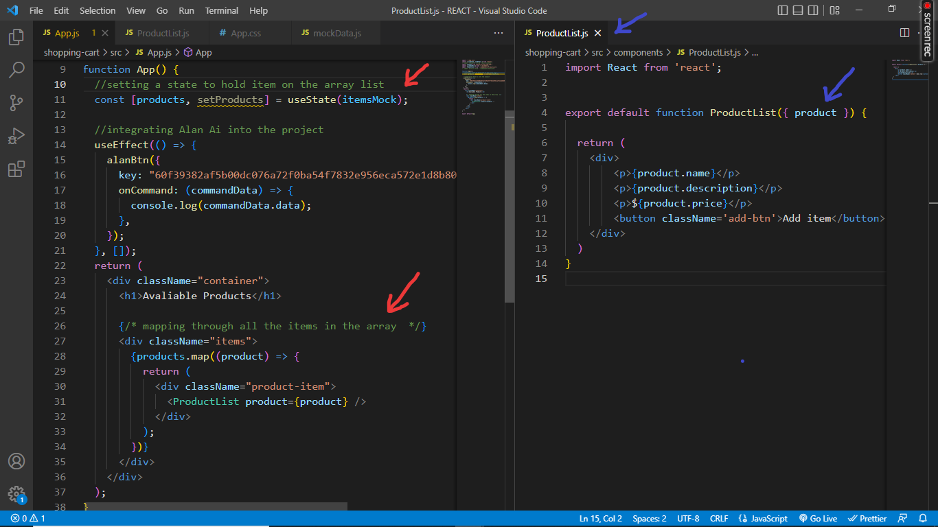Click line number 11 in ProductList.js gutter
The image size is (938, 527).
tap(541, 218)
